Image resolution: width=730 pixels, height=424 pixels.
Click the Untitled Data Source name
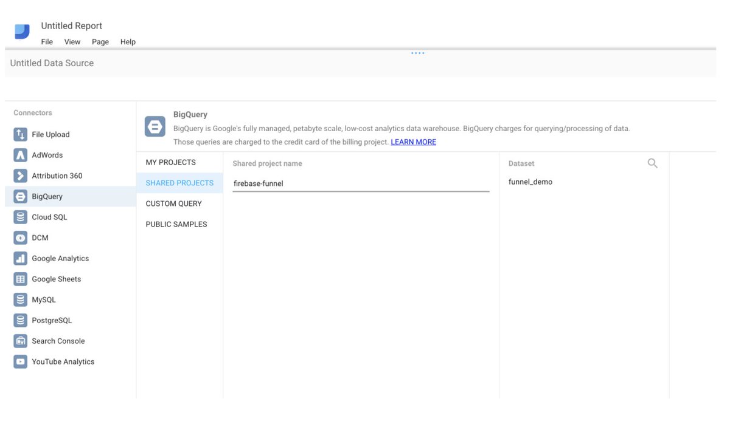tap(52, 63)
